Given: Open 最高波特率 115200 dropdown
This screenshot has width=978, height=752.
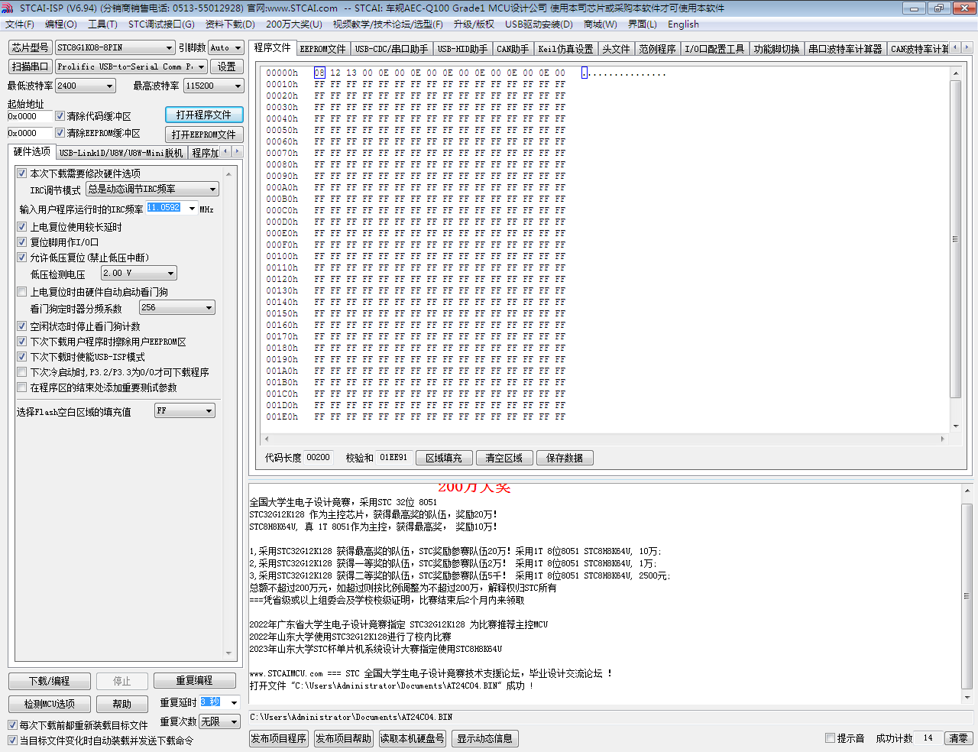Looking at the screenshot, I should pyautogui.click(x=214, y=86).
